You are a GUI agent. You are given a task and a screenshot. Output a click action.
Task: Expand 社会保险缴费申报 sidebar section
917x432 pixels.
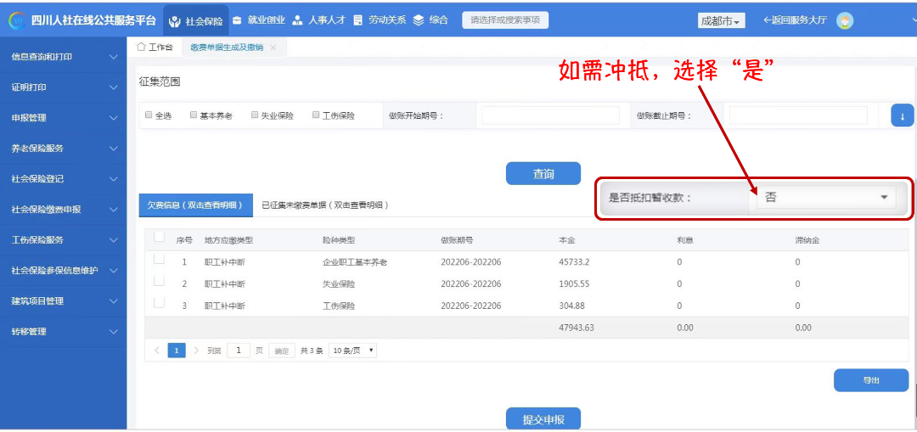63,210
